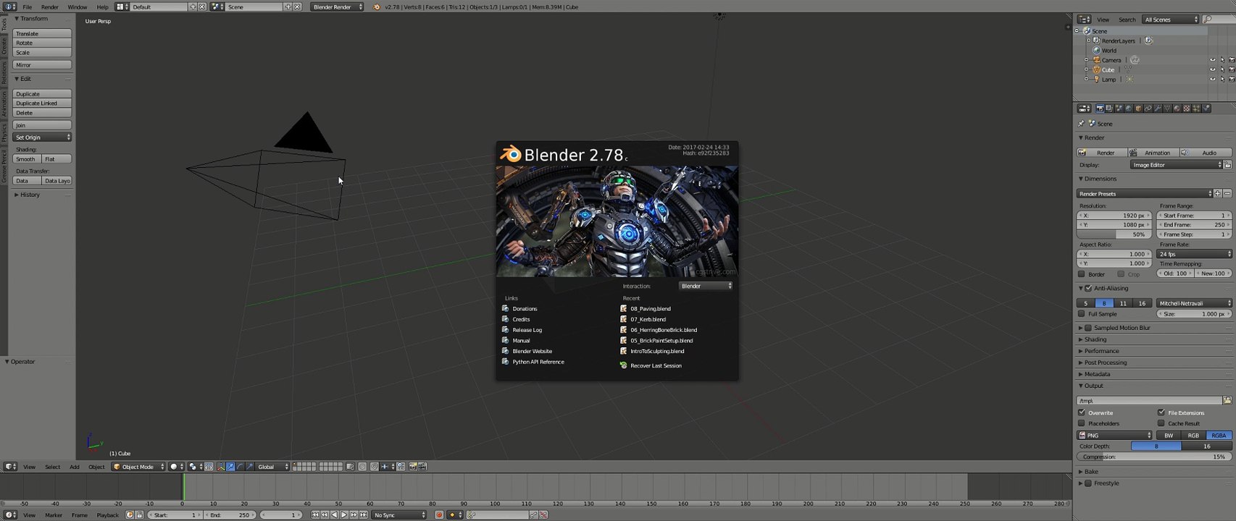Screen dimensions: 1236x521
Task: Open the File menu
Action: 27,7
